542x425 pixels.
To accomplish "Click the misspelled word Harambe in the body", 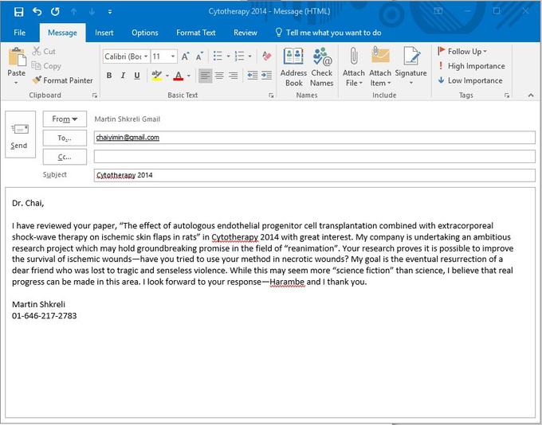I will point(287,282).
